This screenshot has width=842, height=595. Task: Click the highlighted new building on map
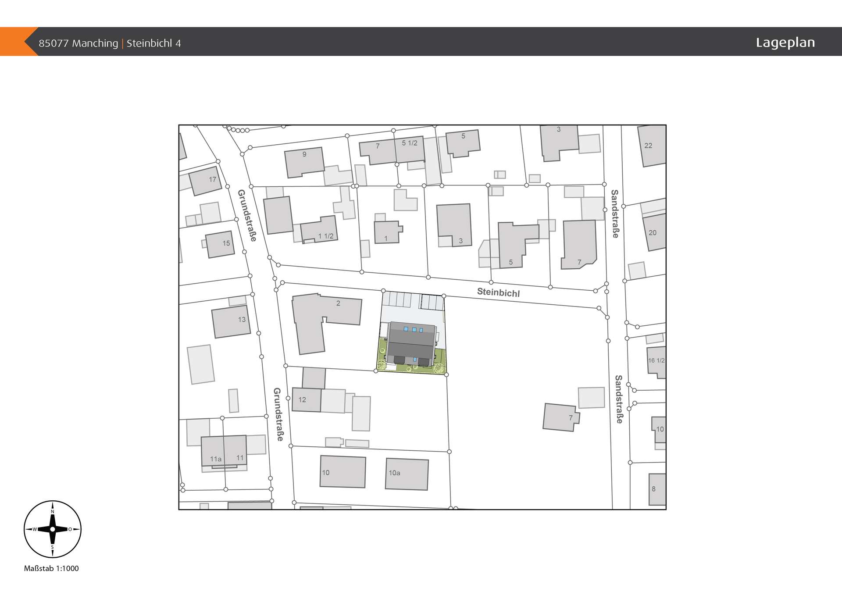click(410, 343)
